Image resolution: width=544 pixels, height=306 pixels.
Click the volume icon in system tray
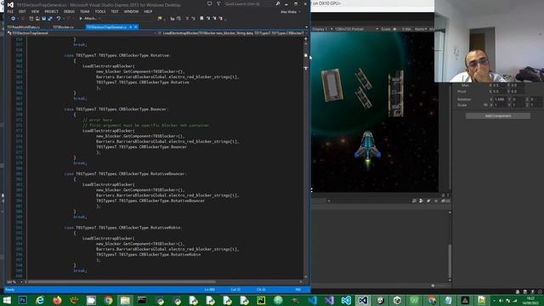pos(501,301)
